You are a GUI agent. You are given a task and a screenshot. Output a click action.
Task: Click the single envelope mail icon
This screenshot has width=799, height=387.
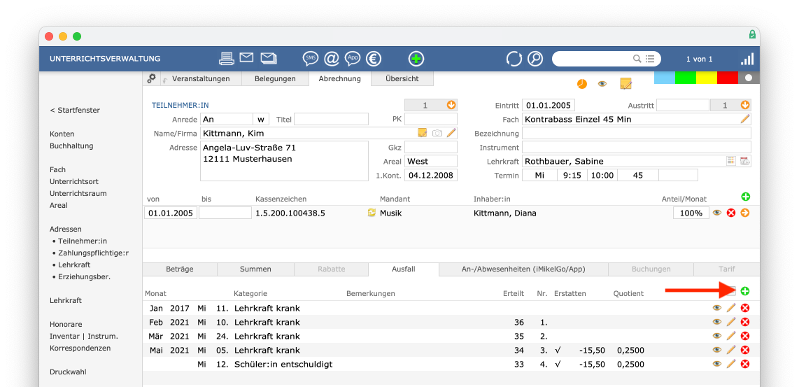click(247, 58)
